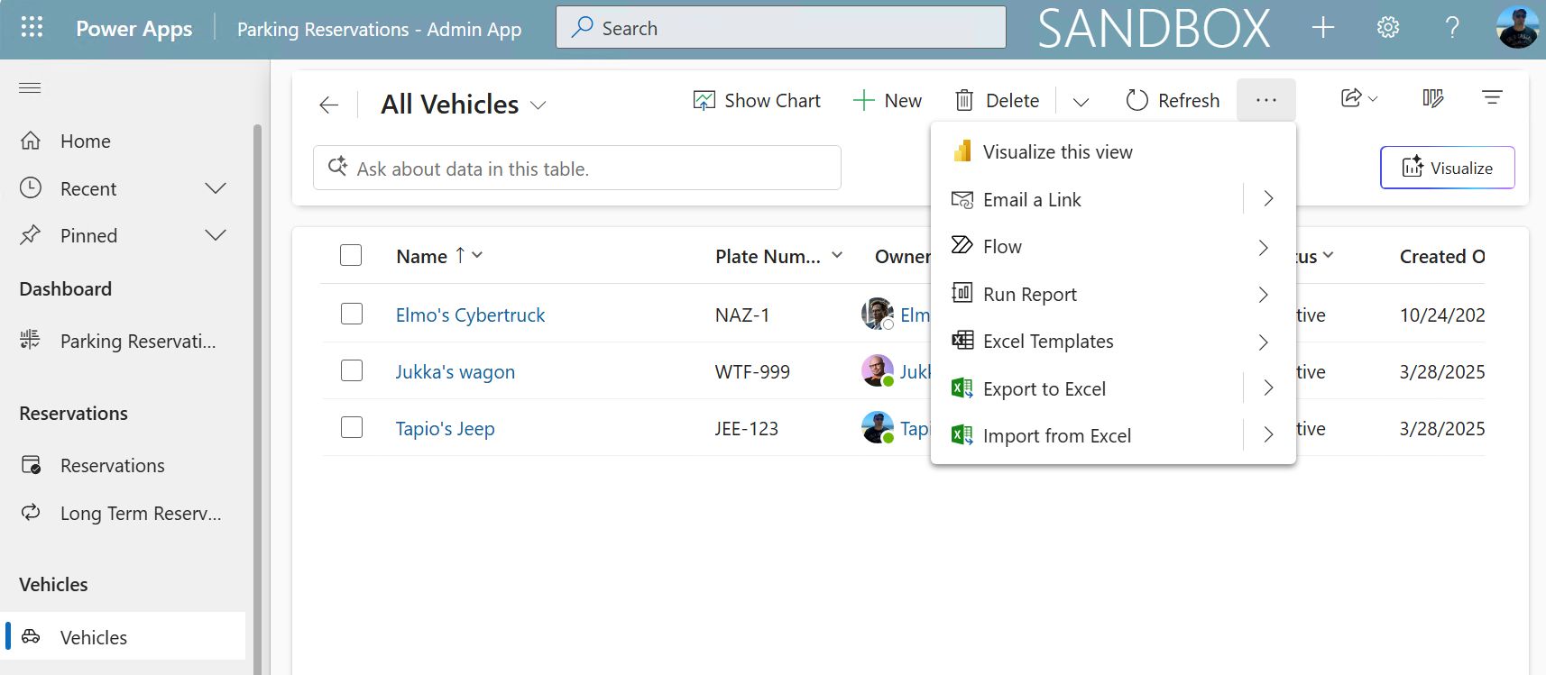This screenshot has height=675, width=1546.
Task: Expand the Import from Excel submenu arrow
Action: (1268, 435)
